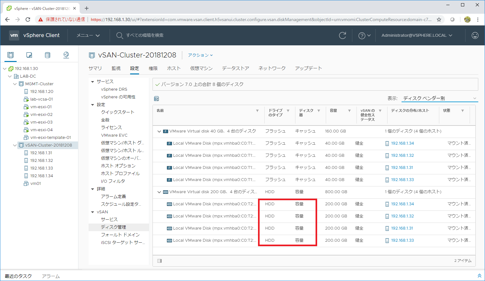The height and width of the screenshot is (281, 485).
Task: Switch to the サマリ tab
Action: coord(95,68)
